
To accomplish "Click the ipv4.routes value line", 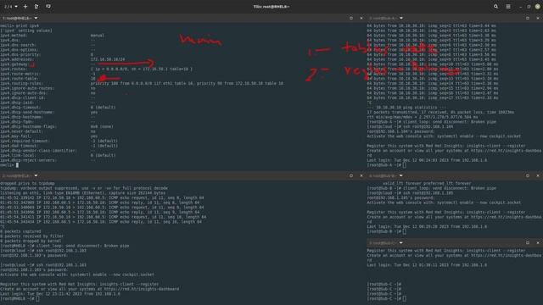I will click(x=142, y=69).
